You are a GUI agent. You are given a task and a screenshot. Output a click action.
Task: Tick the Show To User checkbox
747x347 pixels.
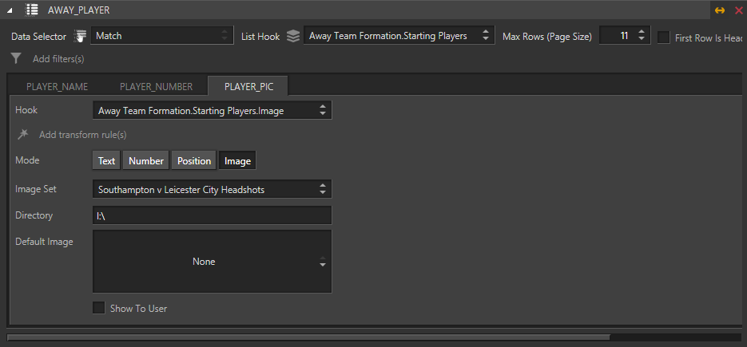tap(98, 308)
